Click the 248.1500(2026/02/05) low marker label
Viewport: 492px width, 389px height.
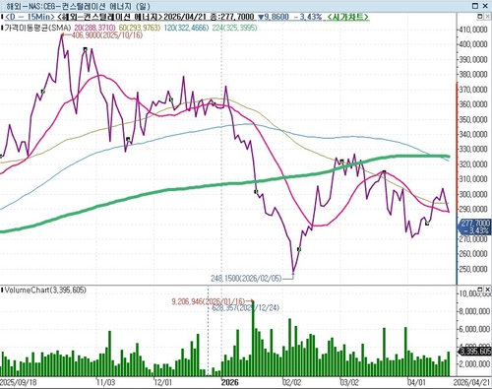click(x=246, y=279)
